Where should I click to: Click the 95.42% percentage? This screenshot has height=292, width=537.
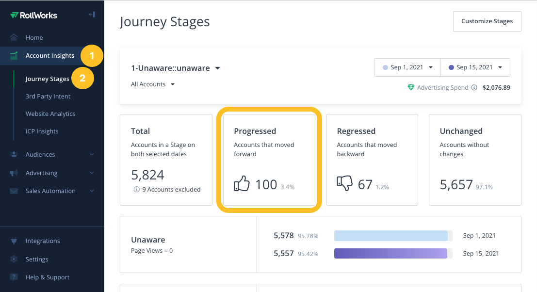308,254
